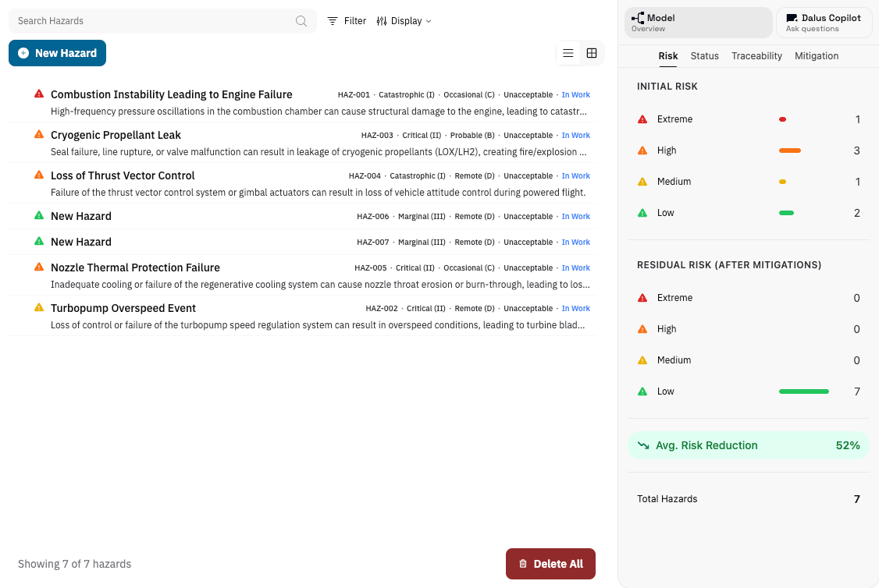
Task: Click yellow warning icon for Turbopump Overspeed Event
Action: pos(39,307)
